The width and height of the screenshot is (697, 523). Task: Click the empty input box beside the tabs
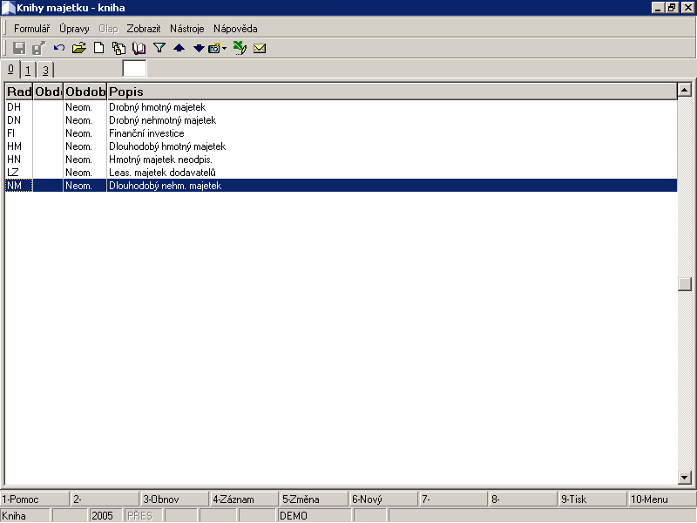coord(134,69)
